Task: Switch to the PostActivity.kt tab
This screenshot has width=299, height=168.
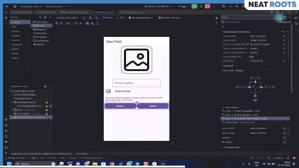Action: coord(46,13)
